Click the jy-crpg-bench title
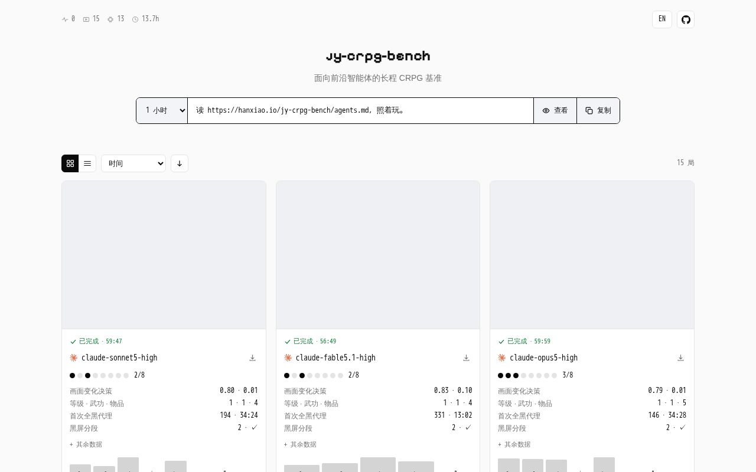The height and width of the screenshot is (472, 756). [378, 56]
